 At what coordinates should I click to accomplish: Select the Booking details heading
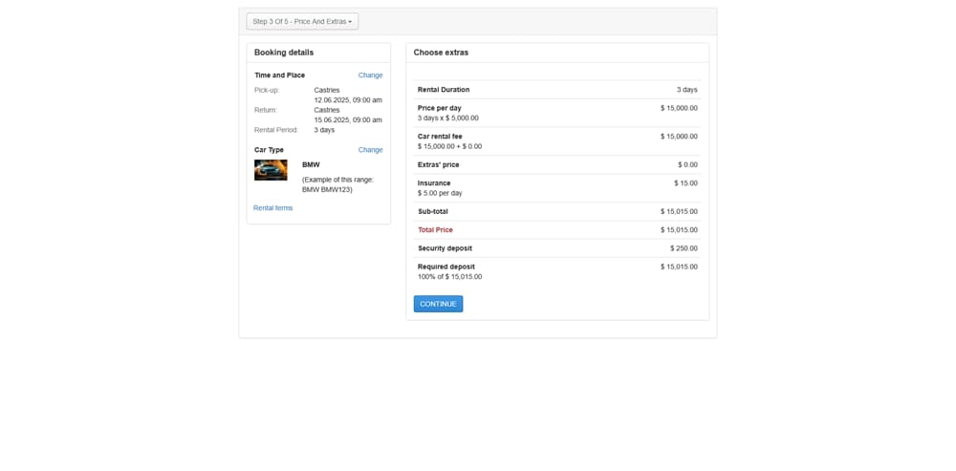click(284, 53)
